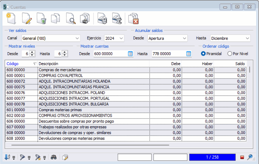Click the recalculate balances sigma icon
This screenshot has height=164, width=259.
[117, 19]
